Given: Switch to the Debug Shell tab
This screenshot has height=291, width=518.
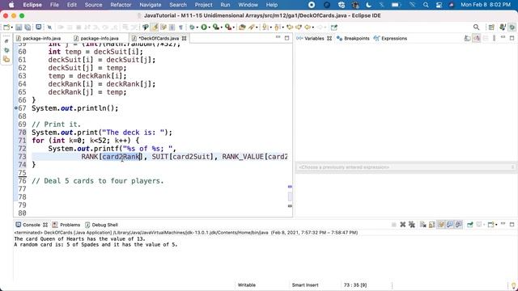Looking at the screenshot, I should click(x=102, y=225).
